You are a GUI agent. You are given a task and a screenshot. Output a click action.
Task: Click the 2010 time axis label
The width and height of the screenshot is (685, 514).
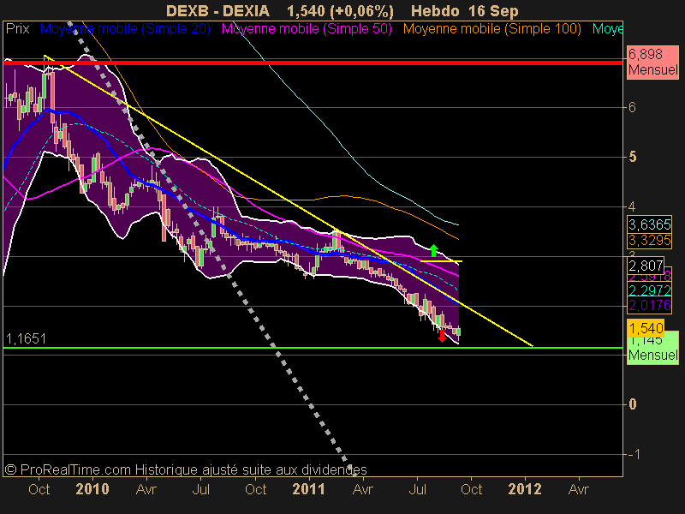point(92,488)
